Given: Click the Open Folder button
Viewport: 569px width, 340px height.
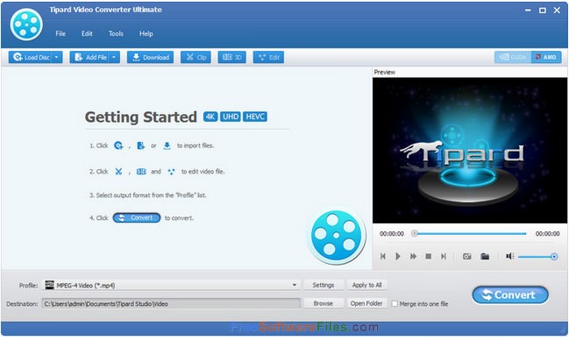Looking at the screenshot, I should coord(366,303).
